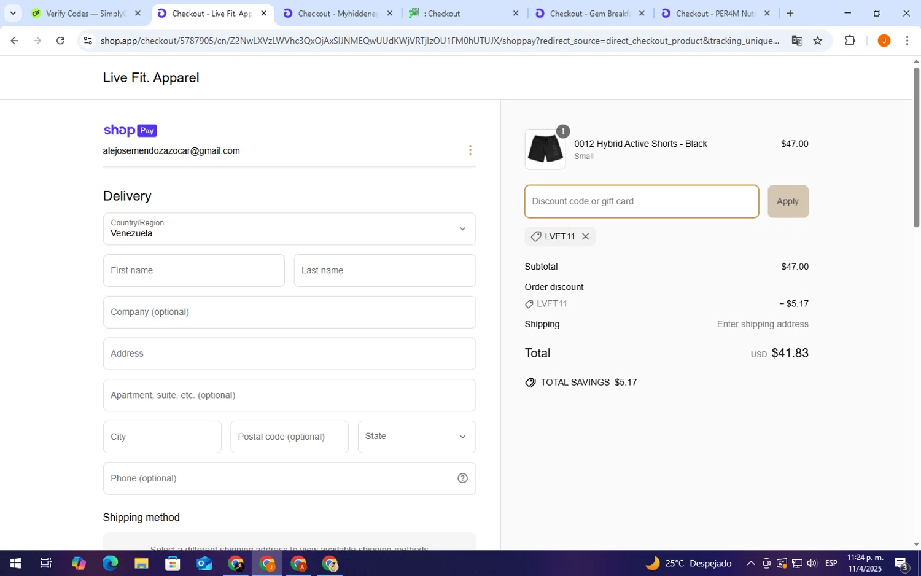Click the Company (optional) field
This screenshot has height=576, width=921.
(x=289, y=312)
